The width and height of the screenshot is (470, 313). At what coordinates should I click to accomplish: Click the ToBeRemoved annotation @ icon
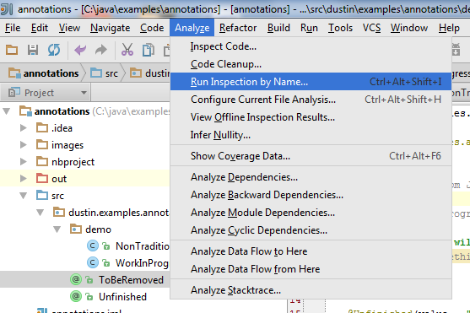[76, 279]
